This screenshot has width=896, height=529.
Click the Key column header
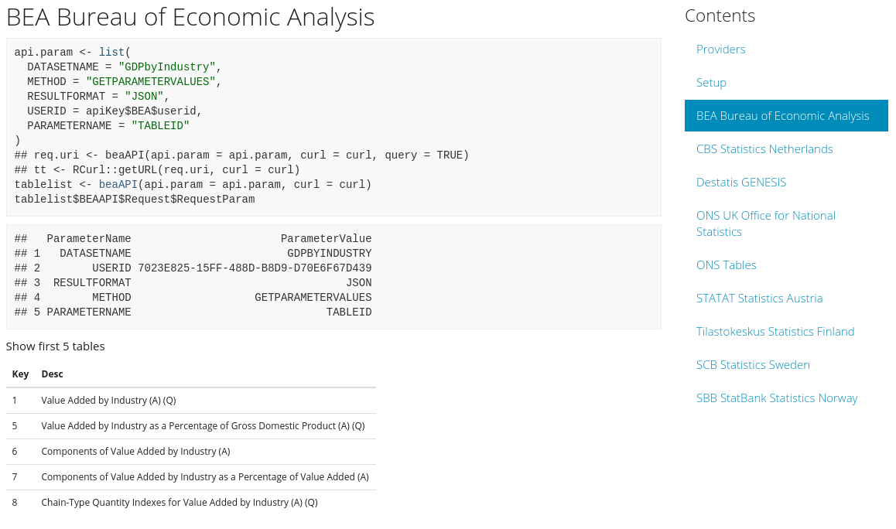pos(20,374)
